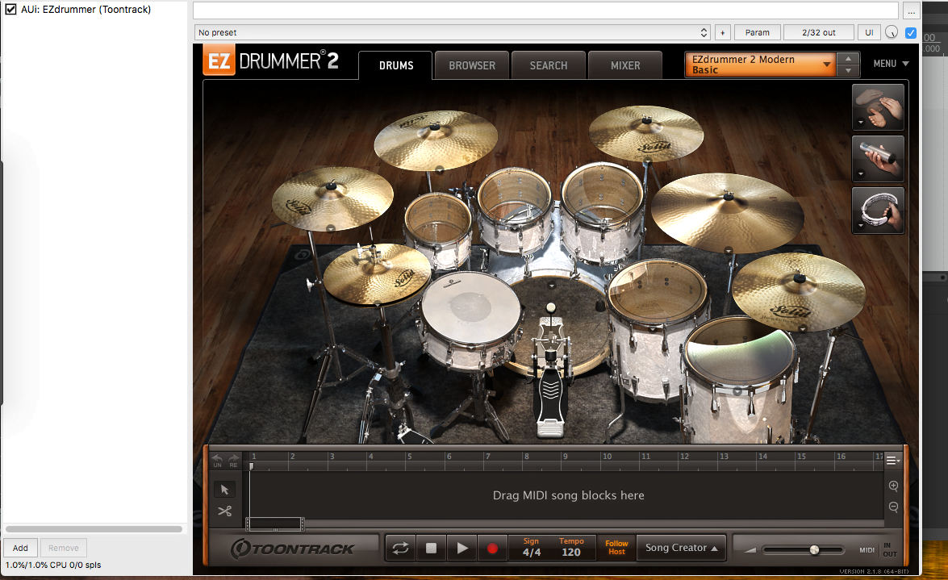Open the shaker dropdown arrow
The image size is (948, 580).
[861, 174]
